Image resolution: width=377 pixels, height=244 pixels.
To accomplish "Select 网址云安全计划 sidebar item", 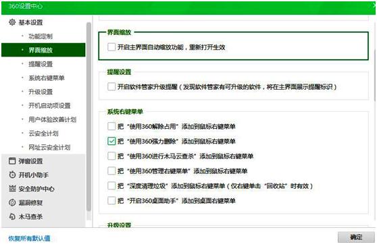I will [49, 148].
